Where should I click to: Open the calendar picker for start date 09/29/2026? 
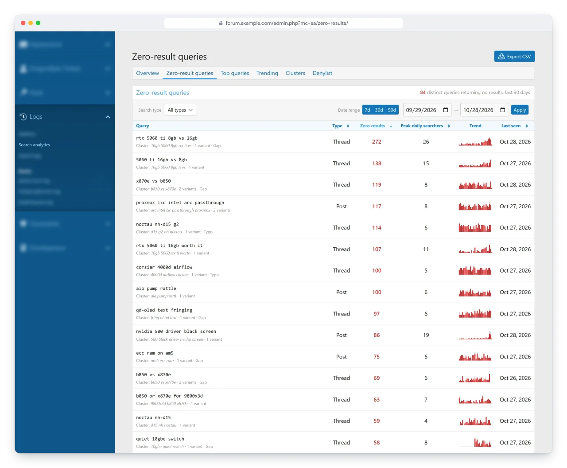pos(446,110)
